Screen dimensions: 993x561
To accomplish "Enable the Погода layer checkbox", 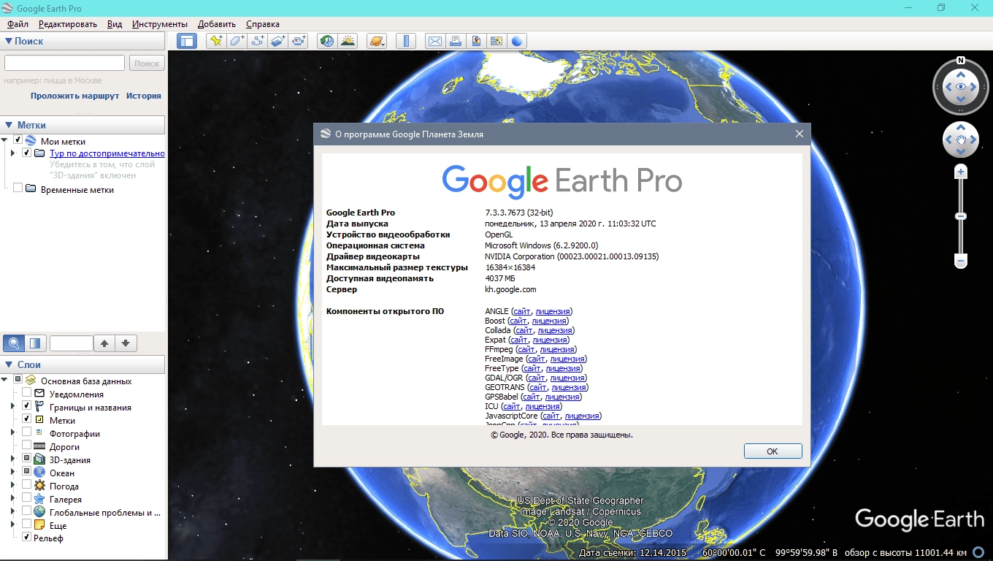I will point(26,485).
